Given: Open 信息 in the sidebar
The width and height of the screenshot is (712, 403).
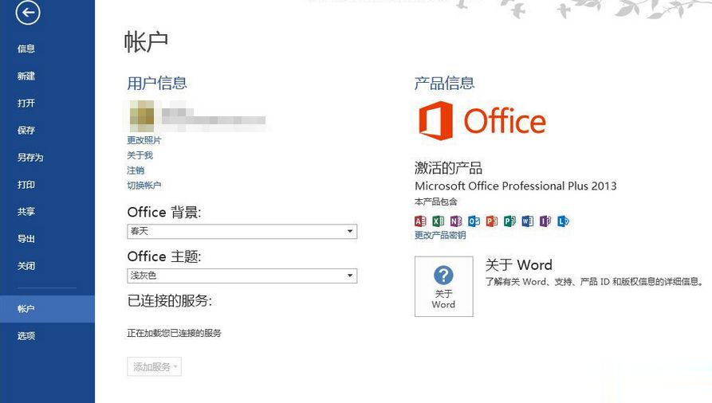Looking at the screenshot, I should pyautogui.click(x=26, y=49).
